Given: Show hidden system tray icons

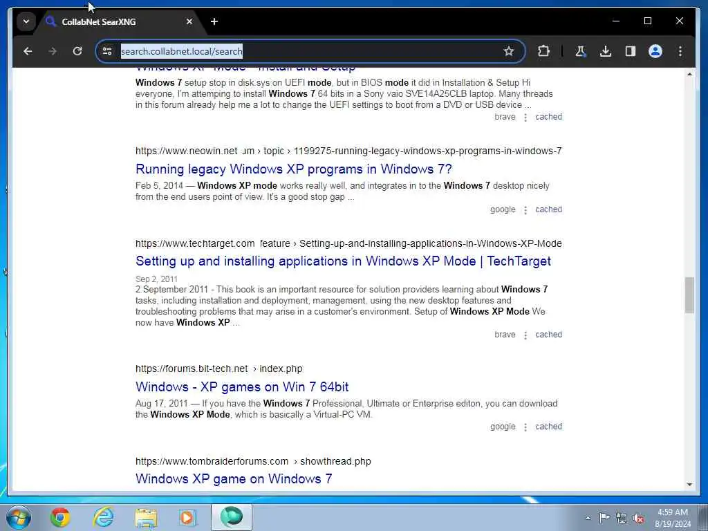Looking at the screenshot, I should pos(588,518).
